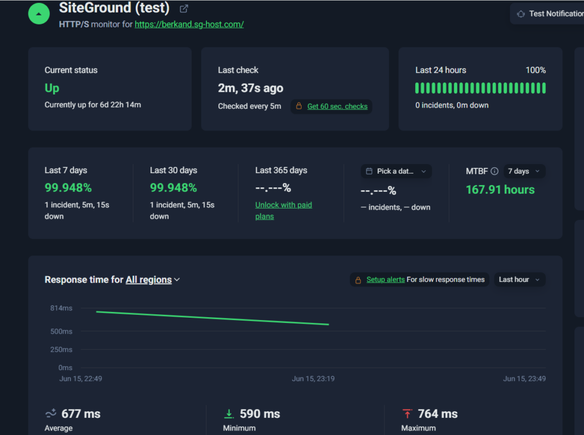
Task: Click the Jun 15, 22:49 axis label
Action: 80,379
